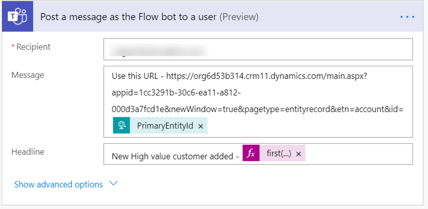The height and width of the screenshot is (209, 428).
Task: Click empty space after first(...) token in Headline
Action: pyautogui.click(x=358, y=154)
